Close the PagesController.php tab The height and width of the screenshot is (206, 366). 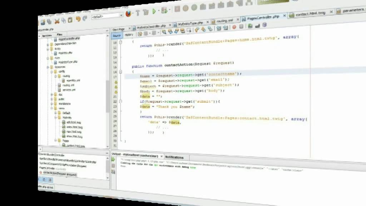coord(284,16)
